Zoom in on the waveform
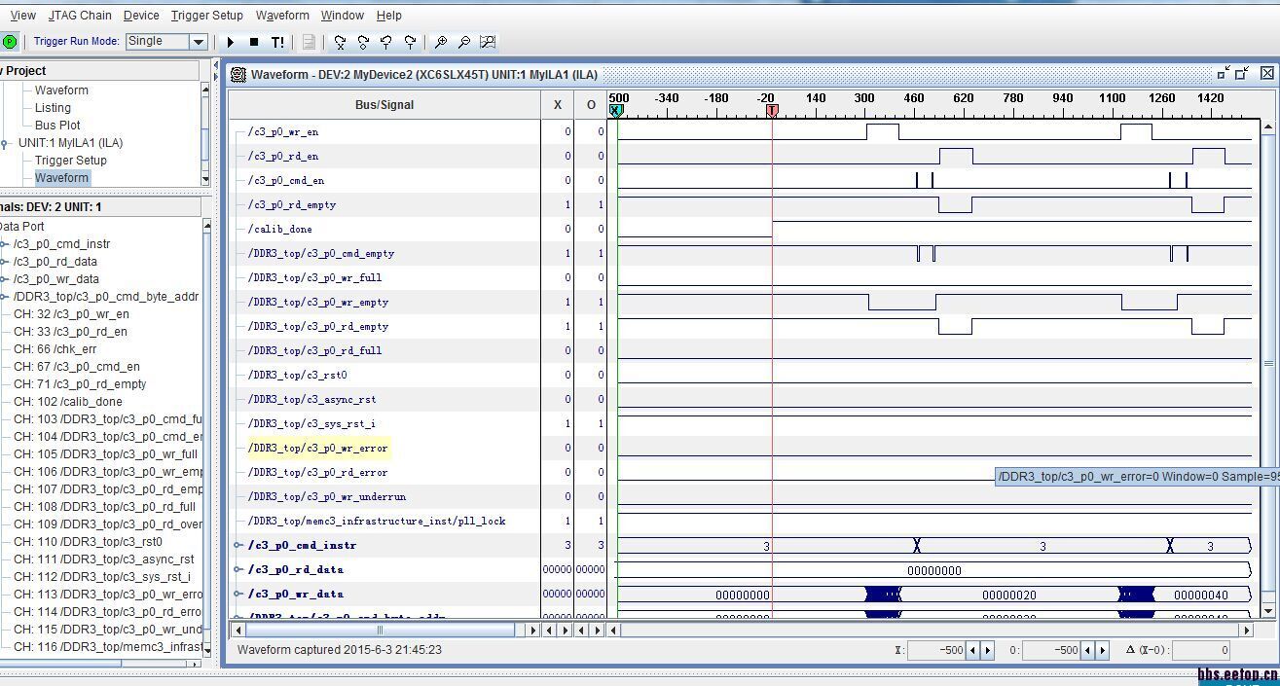Image resolution: width=1280 pixels, height=686 pixels. pyautogui.click(x=441, y=42)
